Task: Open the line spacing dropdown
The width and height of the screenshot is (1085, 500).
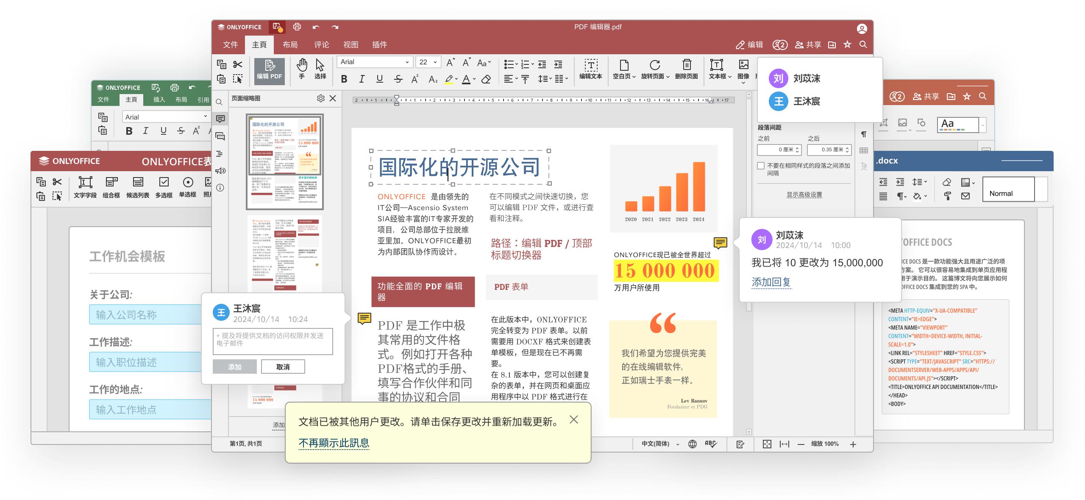Action: coord(545,79)
